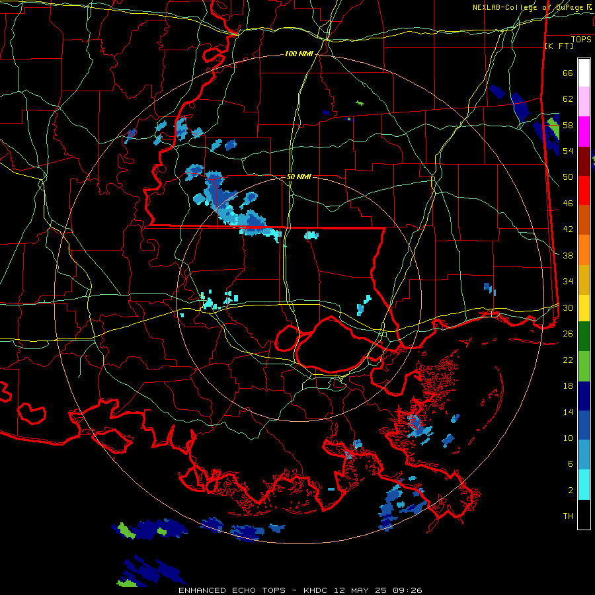Click the legend value 26

pyautogui.click(x=568, y=334)
